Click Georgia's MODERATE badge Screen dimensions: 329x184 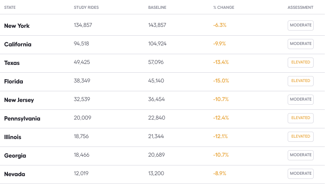(x=301, y=155)
